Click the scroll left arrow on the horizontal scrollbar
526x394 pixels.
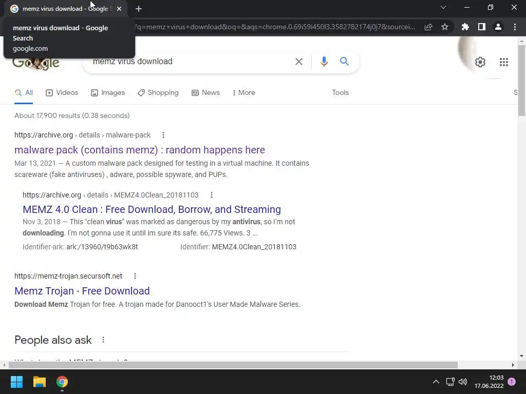[4, 365]
